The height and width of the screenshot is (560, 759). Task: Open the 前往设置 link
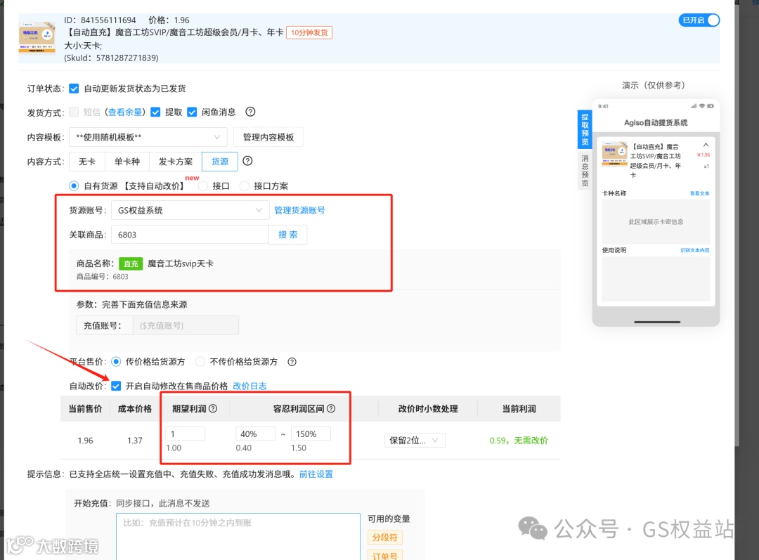[x=316, y=474]
